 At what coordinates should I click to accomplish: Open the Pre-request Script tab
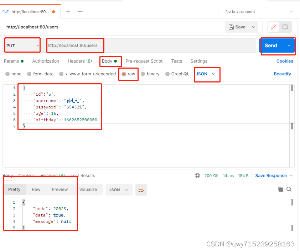tap(144, 61)
